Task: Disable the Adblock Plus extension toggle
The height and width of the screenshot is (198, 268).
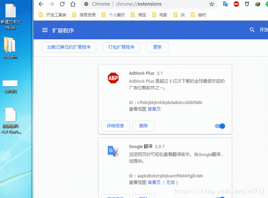Action: coord(220,126)
